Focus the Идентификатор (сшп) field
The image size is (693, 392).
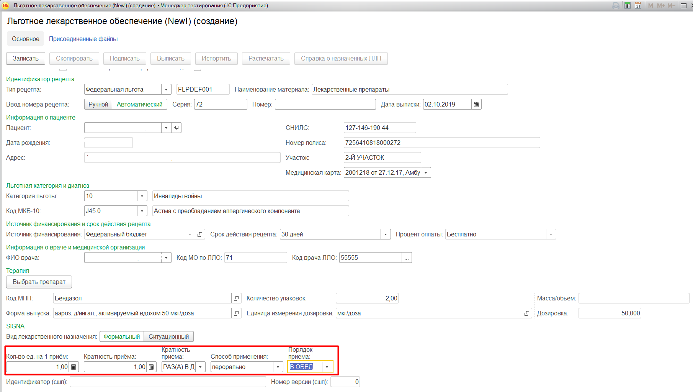(x=168, y=382)
